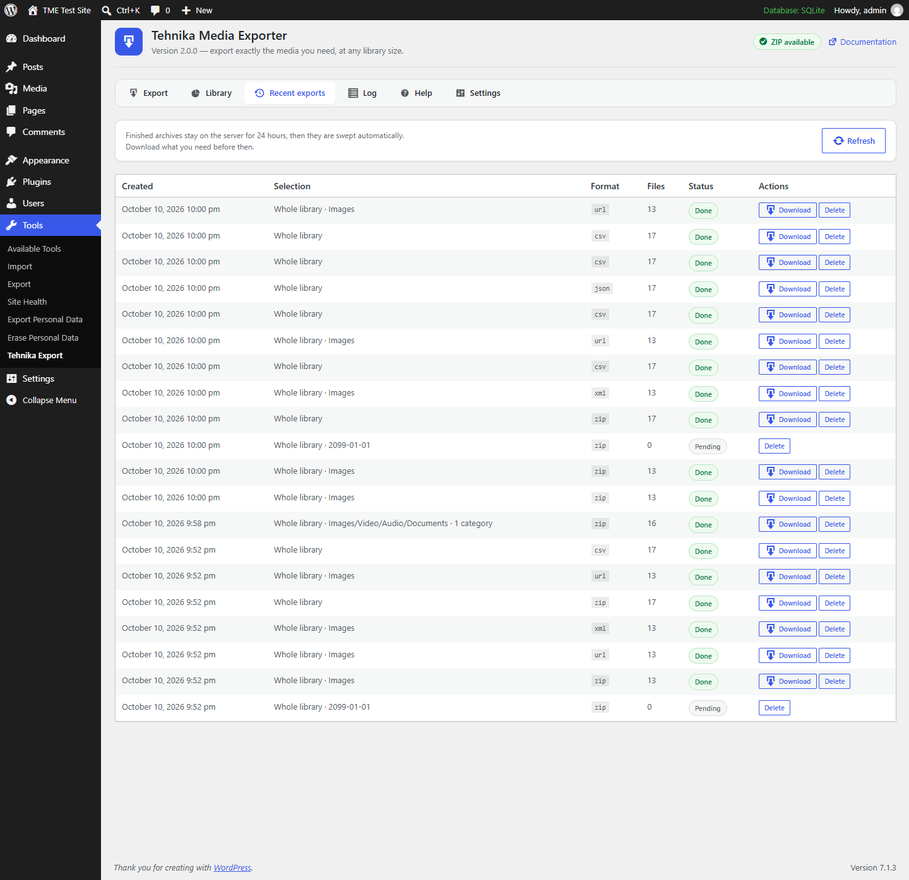Image resolution: width=909 pixels, height=880 pixels.
Task: Open Export Personal Data submenu item
Action: click(45, 319)
